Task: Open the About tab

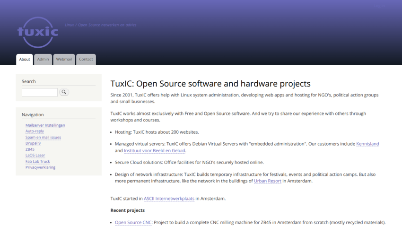Action: click(x=25, y=59)
